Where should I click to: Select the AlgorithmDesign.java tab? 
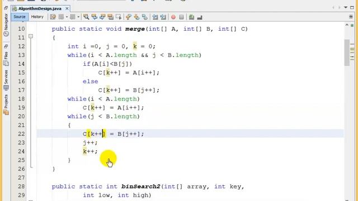point(40,9)
